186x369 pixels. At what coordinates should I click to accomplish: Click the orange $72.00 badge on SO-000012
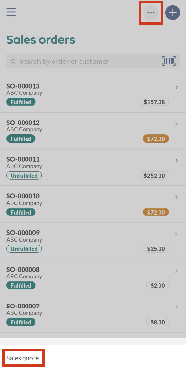[x=156, y=139]
